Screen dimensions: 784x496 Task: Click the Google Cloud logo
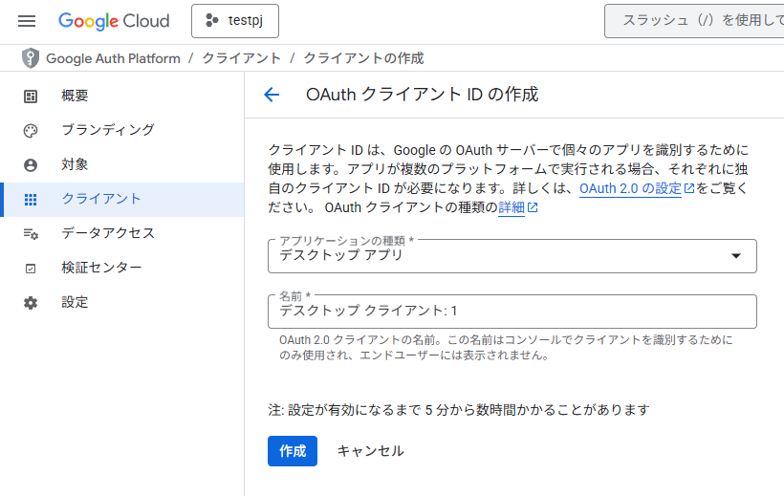[114, 21]
